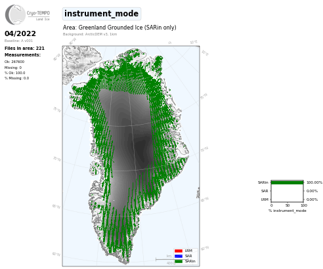Viewport: 323px width, 269px height.
Task: Click the instrument_mode title box
Action: [102, 14]
